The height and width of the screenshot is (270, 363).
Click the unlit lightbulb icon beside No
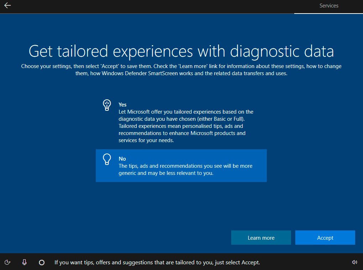[107, 159]
